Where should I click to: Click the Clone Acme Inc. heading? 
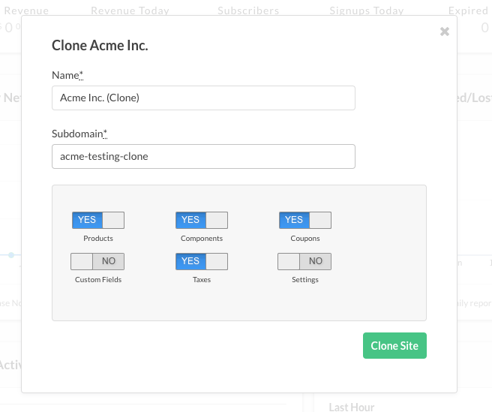click(100, 46)
